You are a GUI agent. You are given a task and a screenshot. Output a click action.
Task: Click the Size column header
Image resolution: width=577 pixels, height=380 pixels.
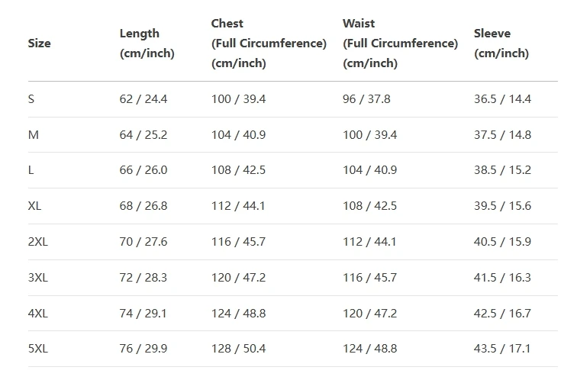tap(40, 43)
